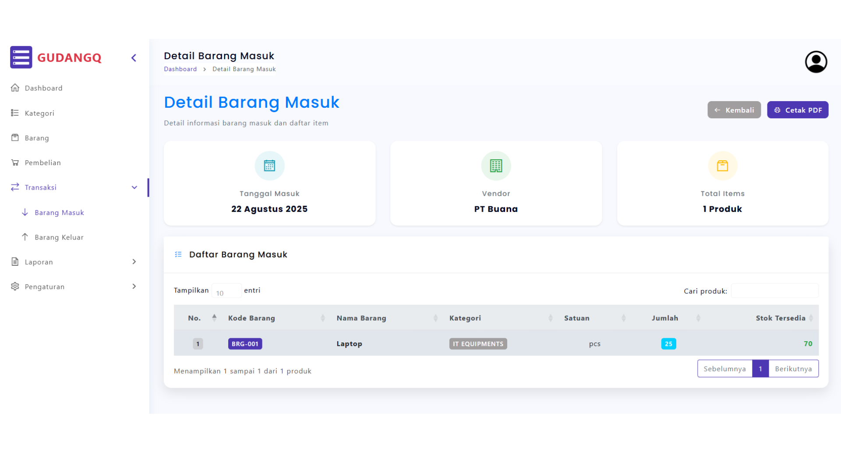Screen dimensions: 841x473
Task: Click the Dashboard breadcrumb link
Action: pyautogui.click(x=180, y=69)
